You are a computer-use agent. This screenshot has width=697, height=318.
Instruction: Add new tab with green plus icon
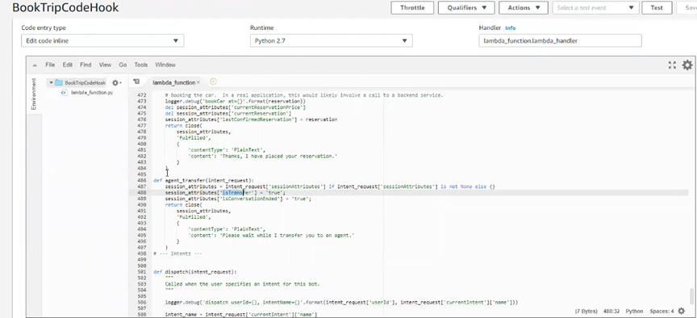point(213,82)
